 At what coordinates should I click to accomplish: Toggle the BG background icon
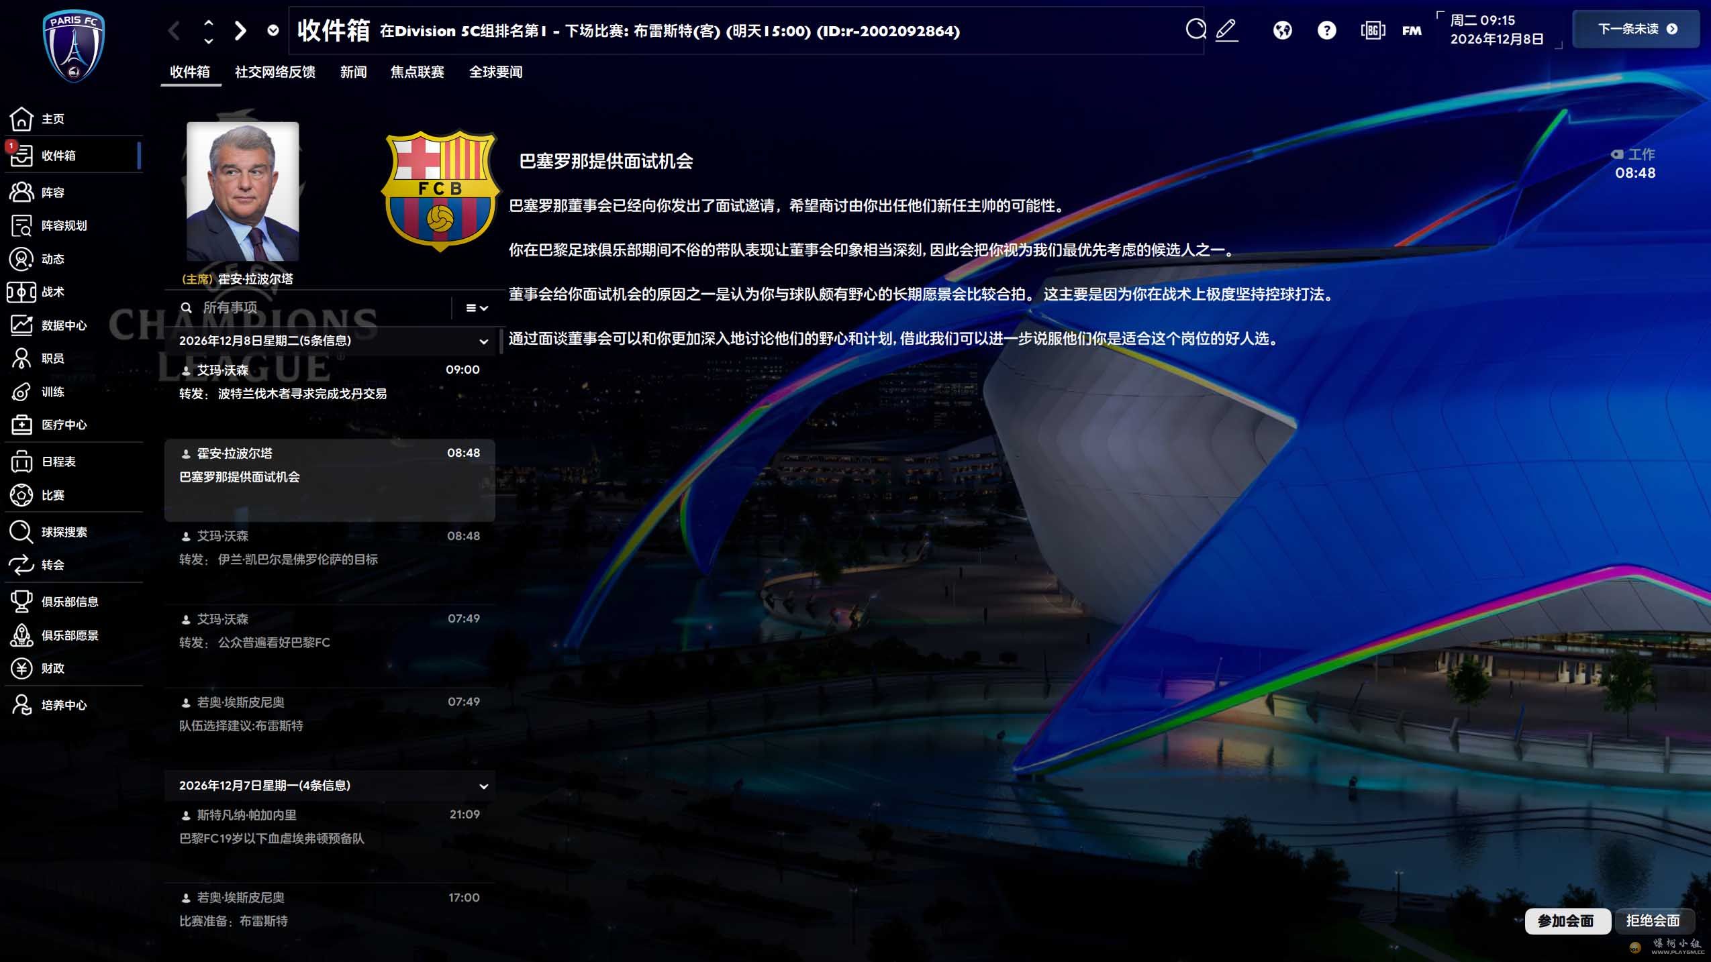click(1373, 30)
